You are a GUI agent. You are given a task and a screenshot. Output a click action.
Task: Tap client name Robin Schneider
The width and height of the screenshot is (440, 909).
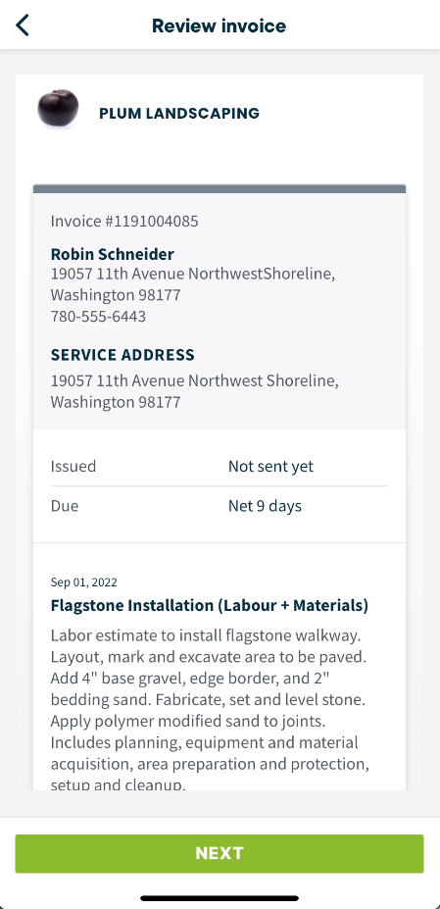113,254
